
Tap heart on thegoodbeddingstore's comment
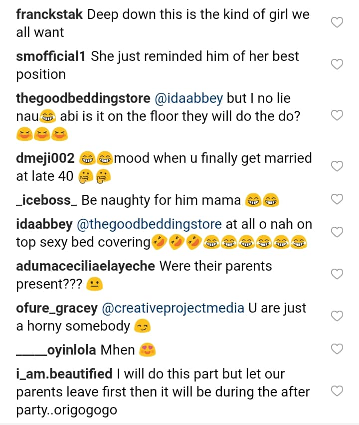pyautogui.click(x=338, y=115)
